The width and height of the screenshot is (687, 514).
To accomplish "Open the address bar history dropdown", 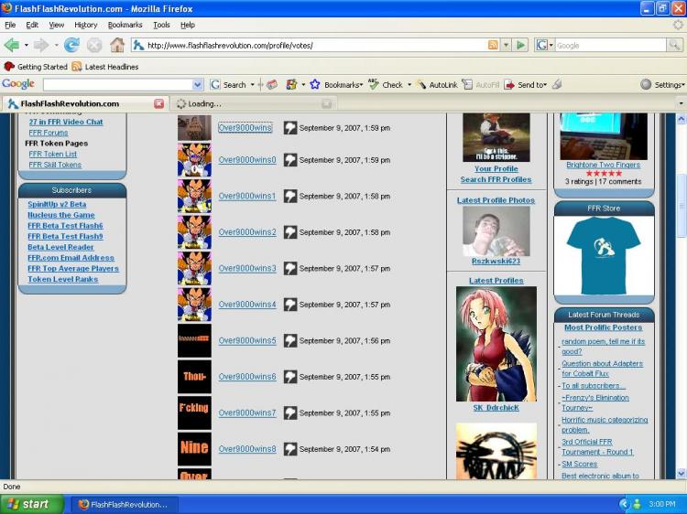I will 506,45.
